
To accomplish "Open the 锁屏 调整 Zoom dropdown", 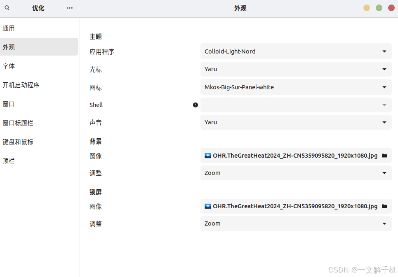I will pos(296,223).
